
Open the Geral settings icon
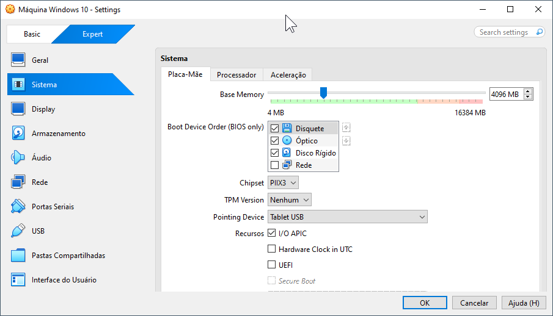[18, 60]
